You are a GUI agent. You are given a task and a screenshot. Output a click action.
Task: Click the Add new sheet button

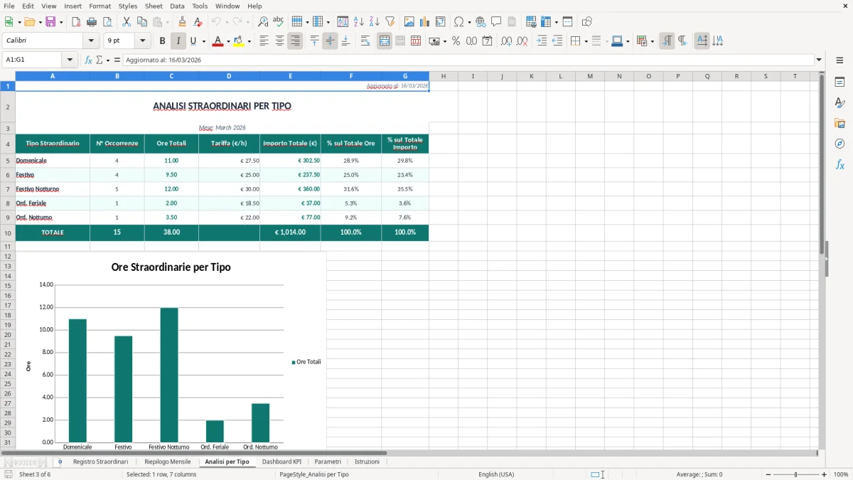tap(60, 462)
